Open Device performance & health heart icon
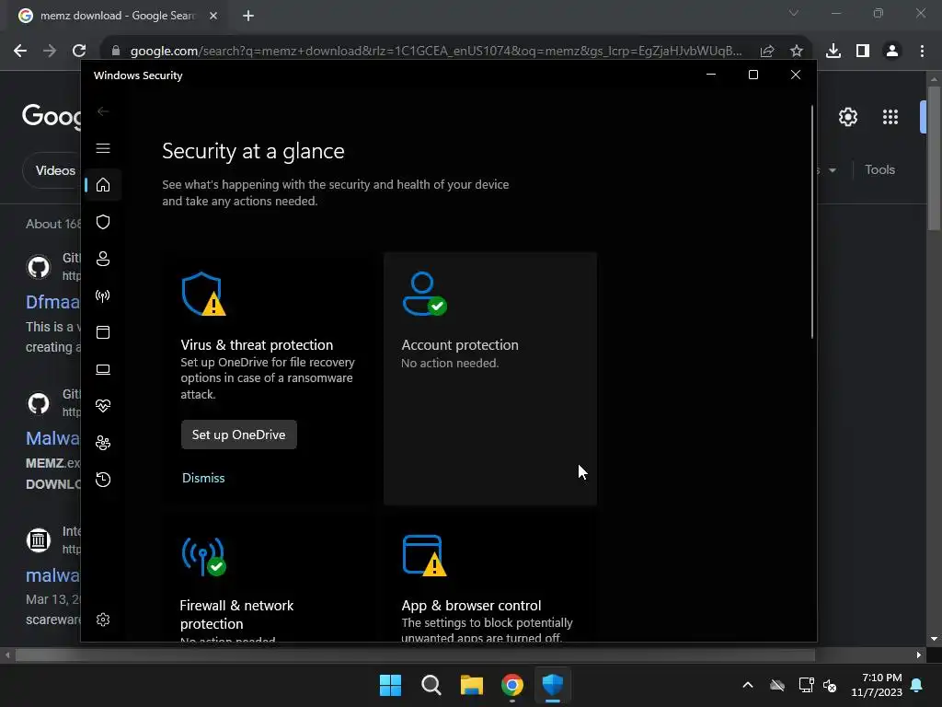The height and width of the screenshot is (707, 942). (103, 406)
